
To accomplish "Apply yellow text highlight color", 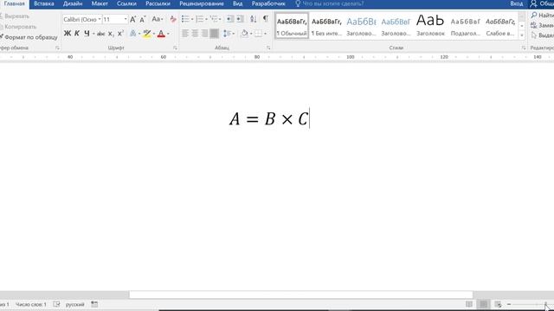I will 147,34.
